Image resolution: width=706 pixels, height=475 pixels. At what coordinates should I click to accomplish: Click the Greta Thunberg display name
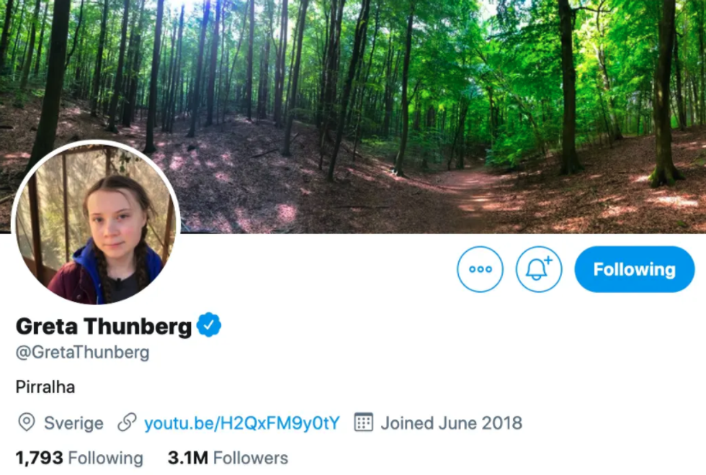click(x=104, y=326)
